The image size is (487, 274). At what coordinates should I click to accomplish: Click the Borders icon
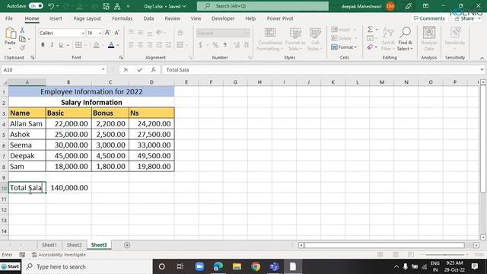point(78,45)
